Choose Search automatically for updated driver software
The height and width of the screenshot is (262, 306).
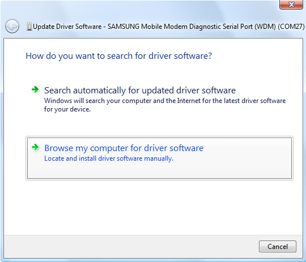coord(159,99)
